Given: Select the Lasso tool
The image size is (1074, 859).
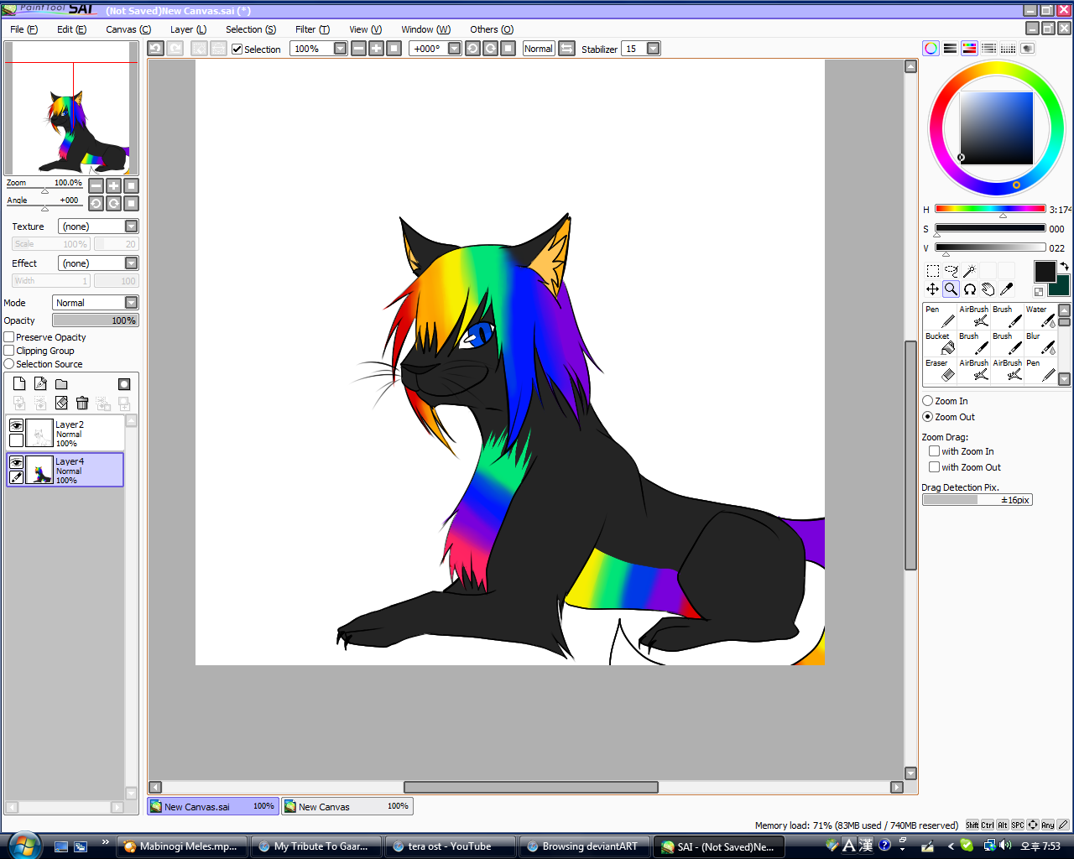Looking at the screenshot, I should coord(951,271).
